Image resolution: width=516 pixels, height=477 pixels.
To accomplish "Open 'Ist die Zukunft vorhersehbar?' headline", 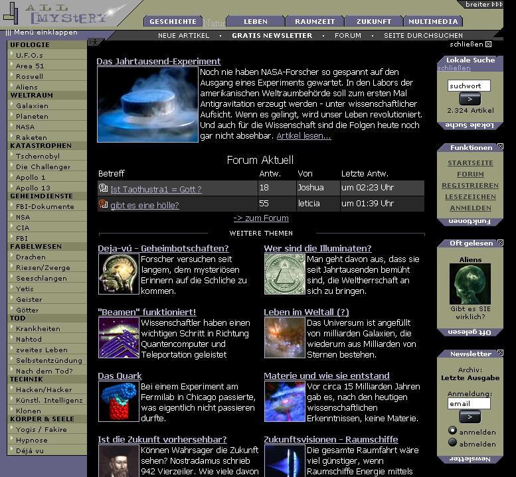I will tap(162, 439).
